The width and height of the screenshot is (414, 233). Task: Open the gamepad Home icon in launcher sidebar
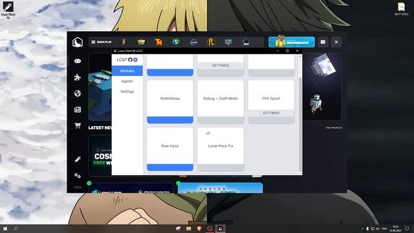[78, 61]
